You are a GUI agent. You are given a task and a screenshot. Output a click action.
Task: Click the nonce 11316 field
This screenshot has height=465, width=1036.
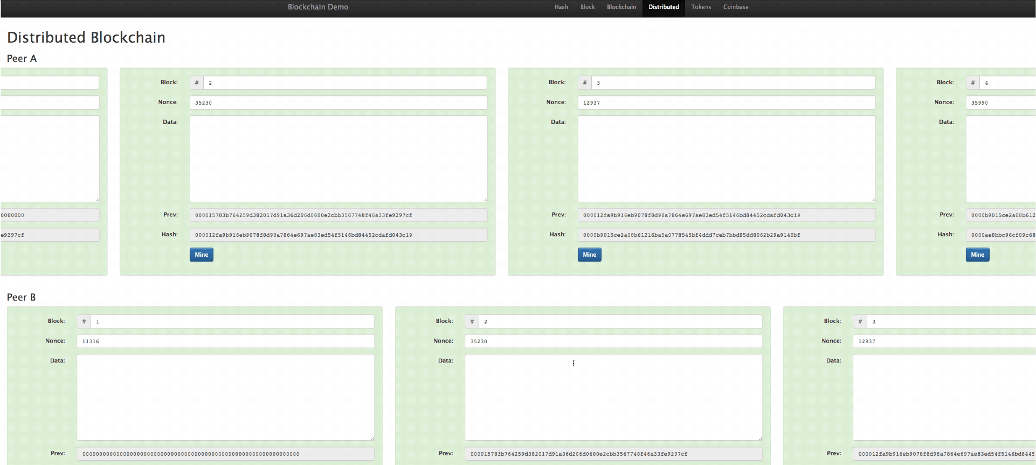[225, 341]
